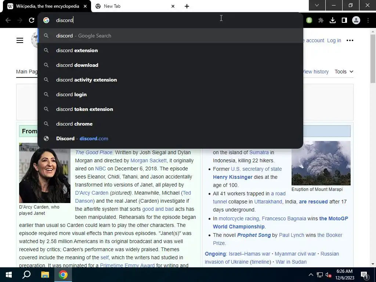This screenshot has width=376, height=282.
Task: Open Wikipedia hamburger main menu
Action: [x=20, y=40]
